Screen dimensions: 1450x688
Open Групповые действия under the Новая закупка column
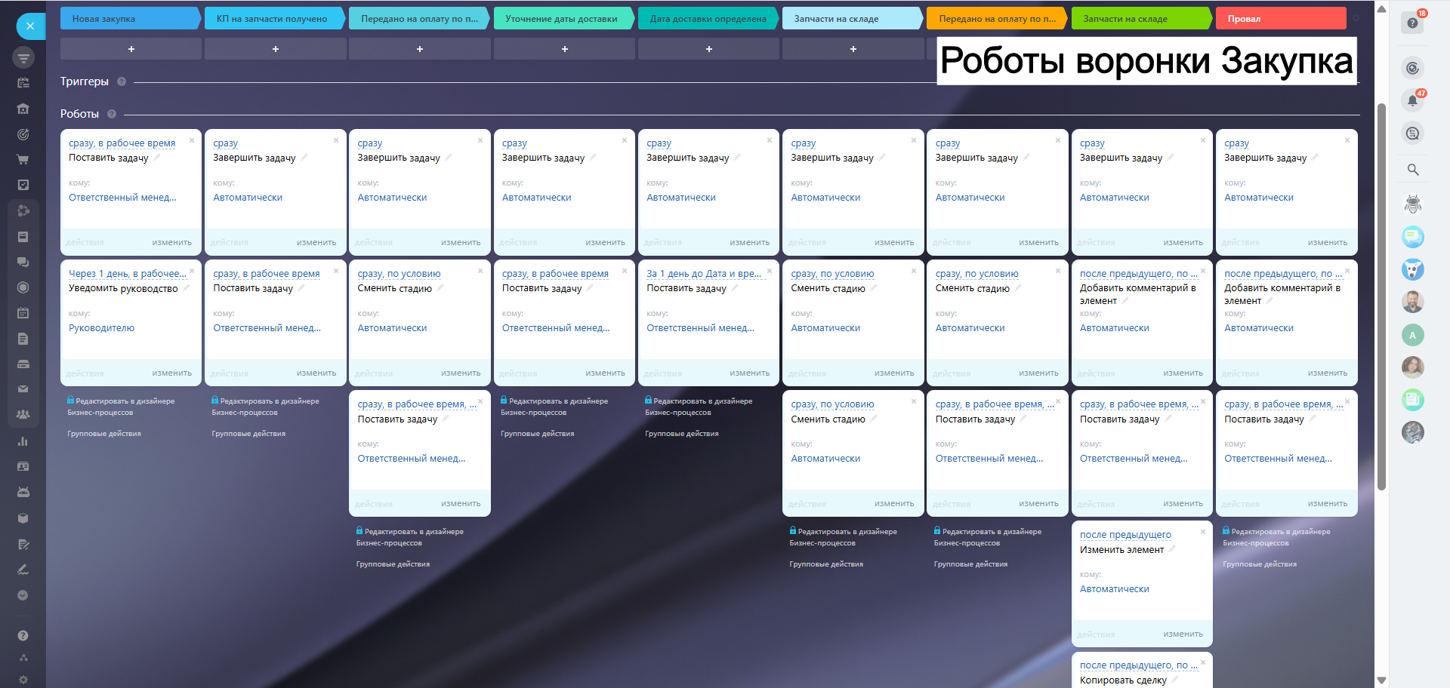[x=104, y=434]
